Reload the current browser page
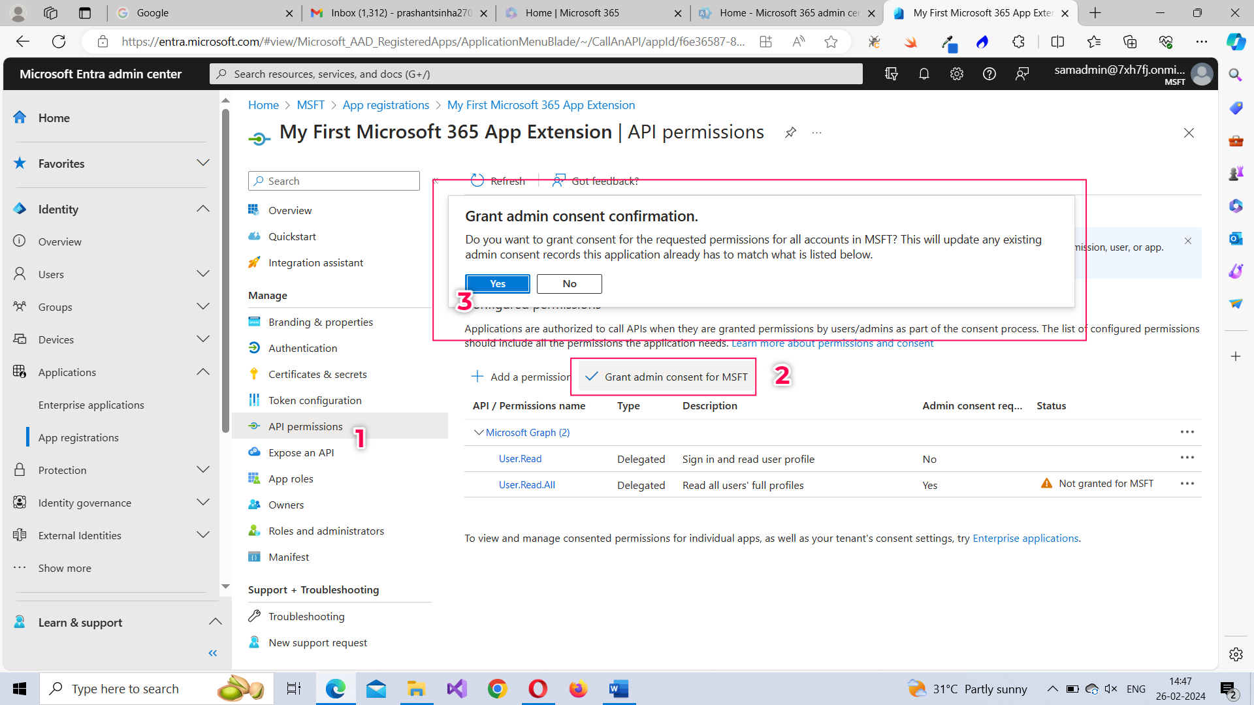This screenshot has height=705, width=1254. click(59, 42)
